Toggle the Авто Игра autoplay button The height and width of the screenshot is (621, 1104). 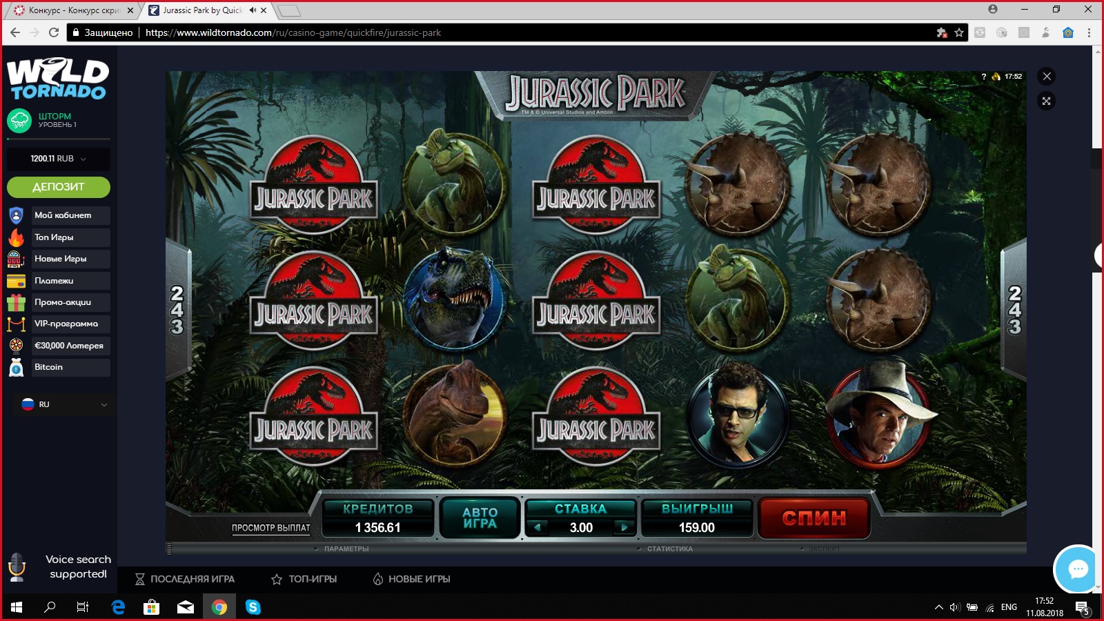480,517
